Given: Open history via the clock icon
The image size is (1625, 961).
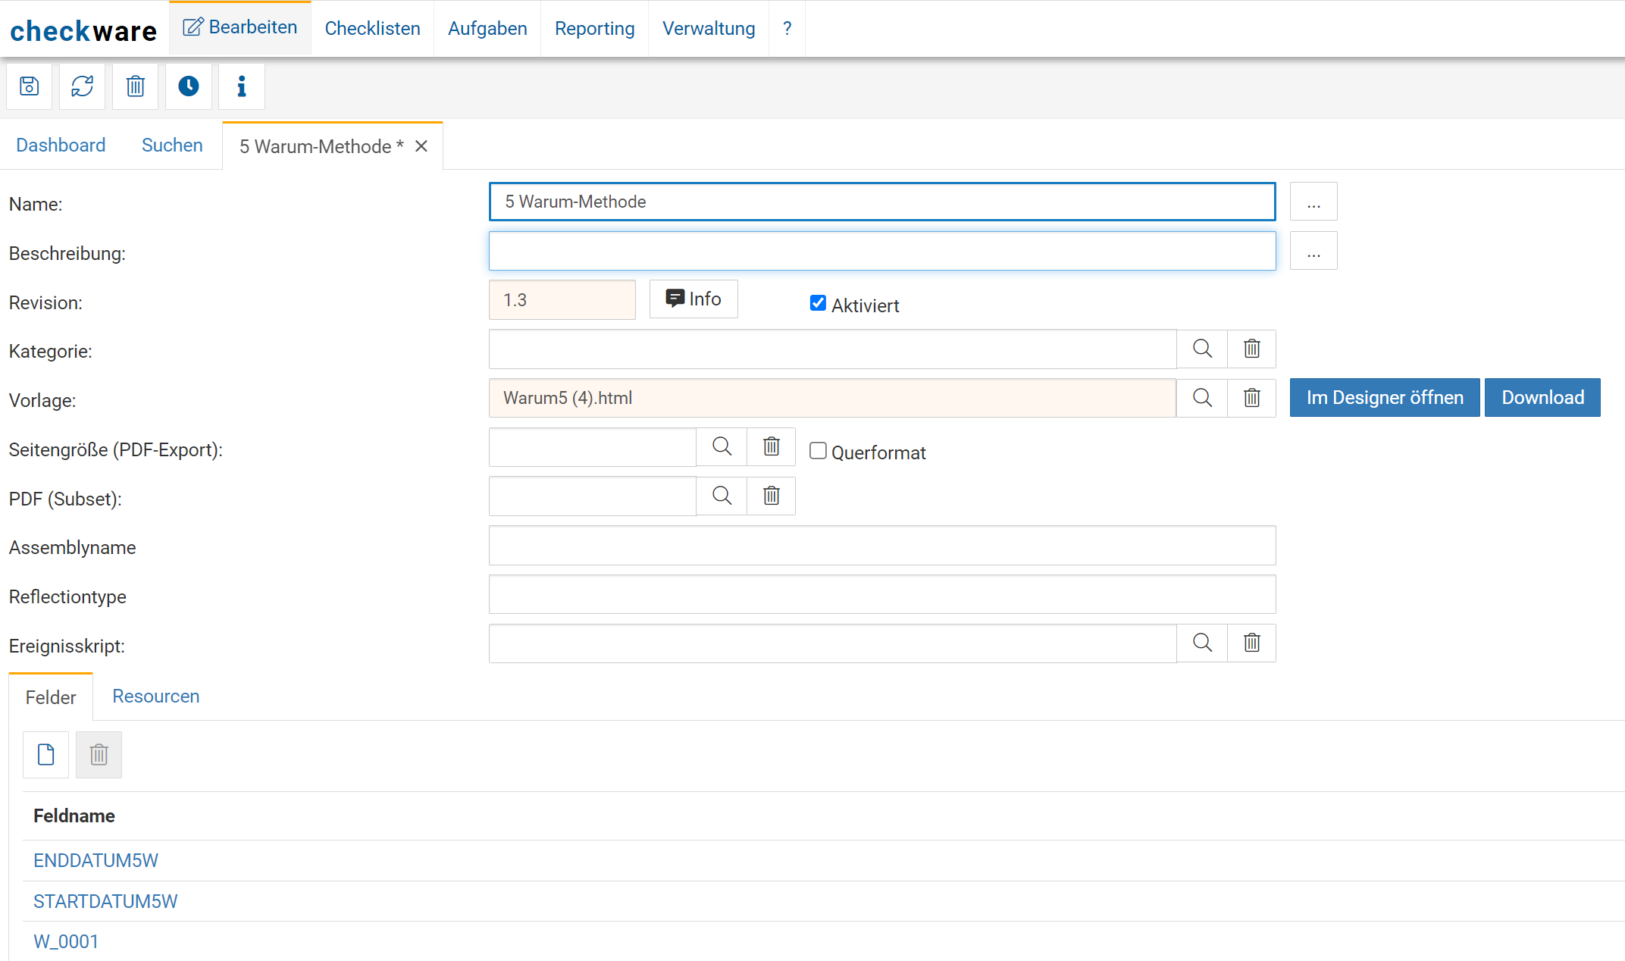Looking at the screenshot, I should 189,86.
